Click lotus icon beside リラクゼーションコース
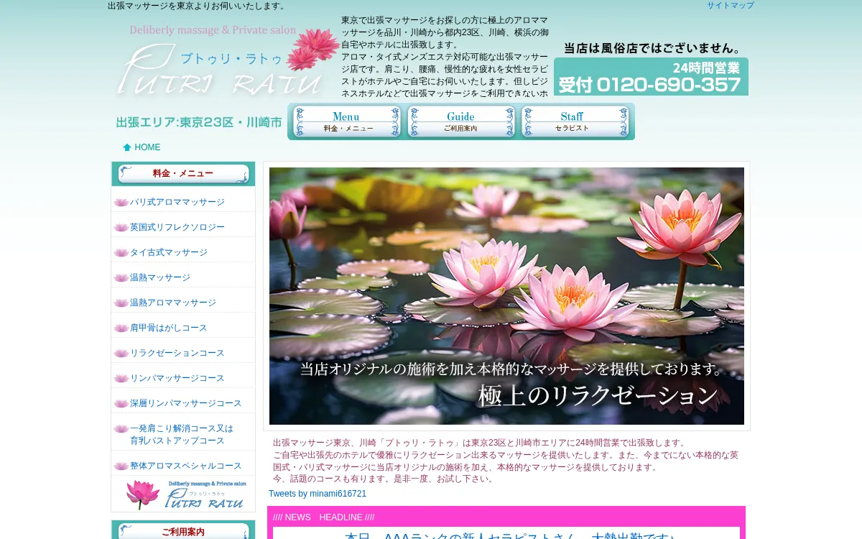 pyautogui.click(x=121, y=353)
